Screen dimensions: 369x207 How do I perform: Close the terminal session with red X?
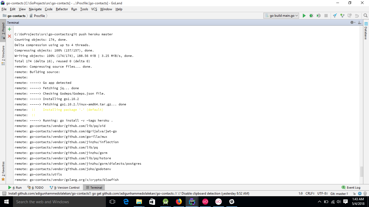(9, 36)
